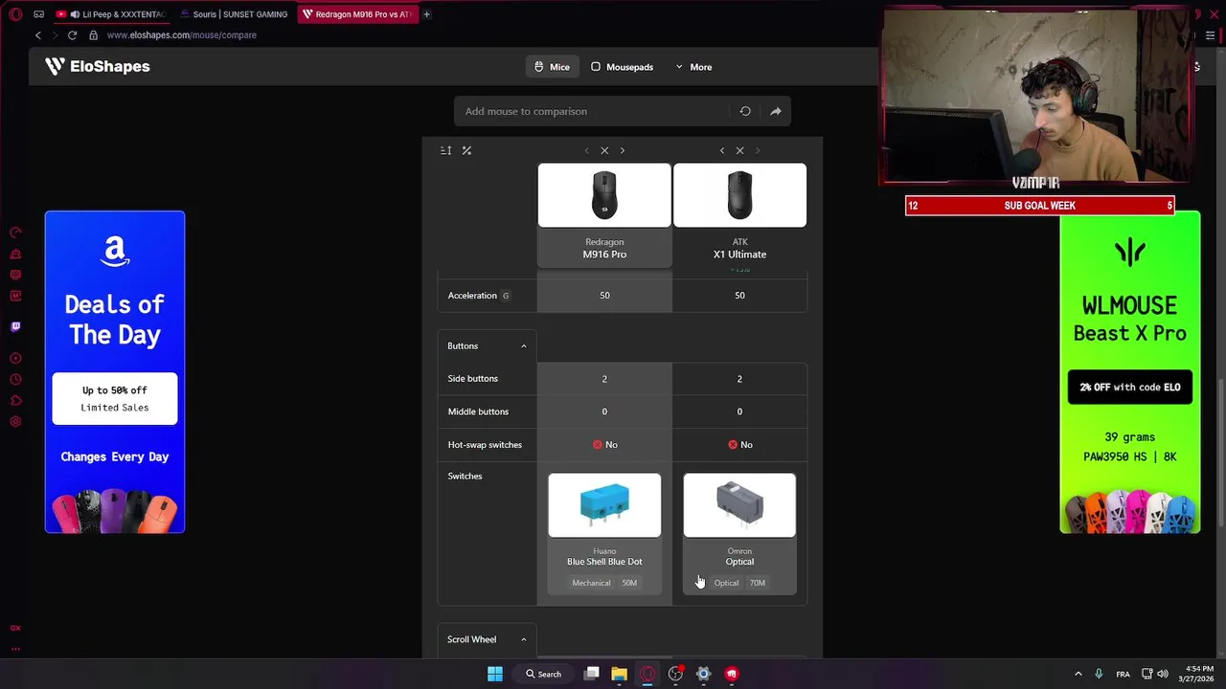Remove Redragon M916 Pro from comparison

[x=604, y=150]
